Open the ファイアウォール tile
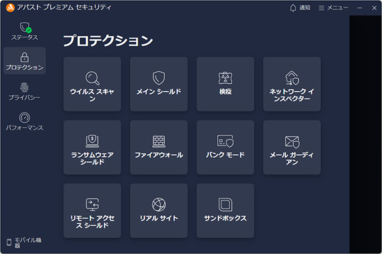This screenshot has width=382, height=254. tap(159, 147)
